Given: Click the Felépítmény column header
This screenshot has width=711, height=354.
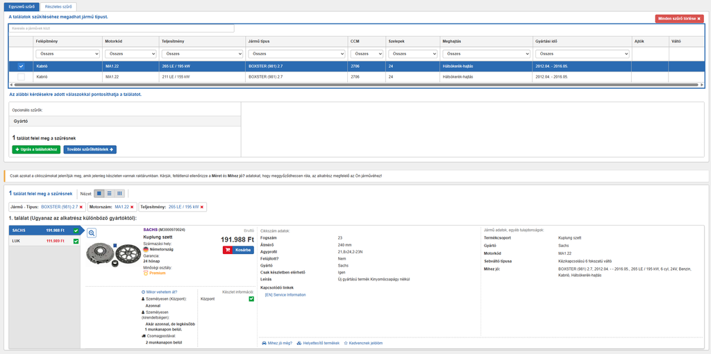Looking at the screenshot, I should coord(68,41).
